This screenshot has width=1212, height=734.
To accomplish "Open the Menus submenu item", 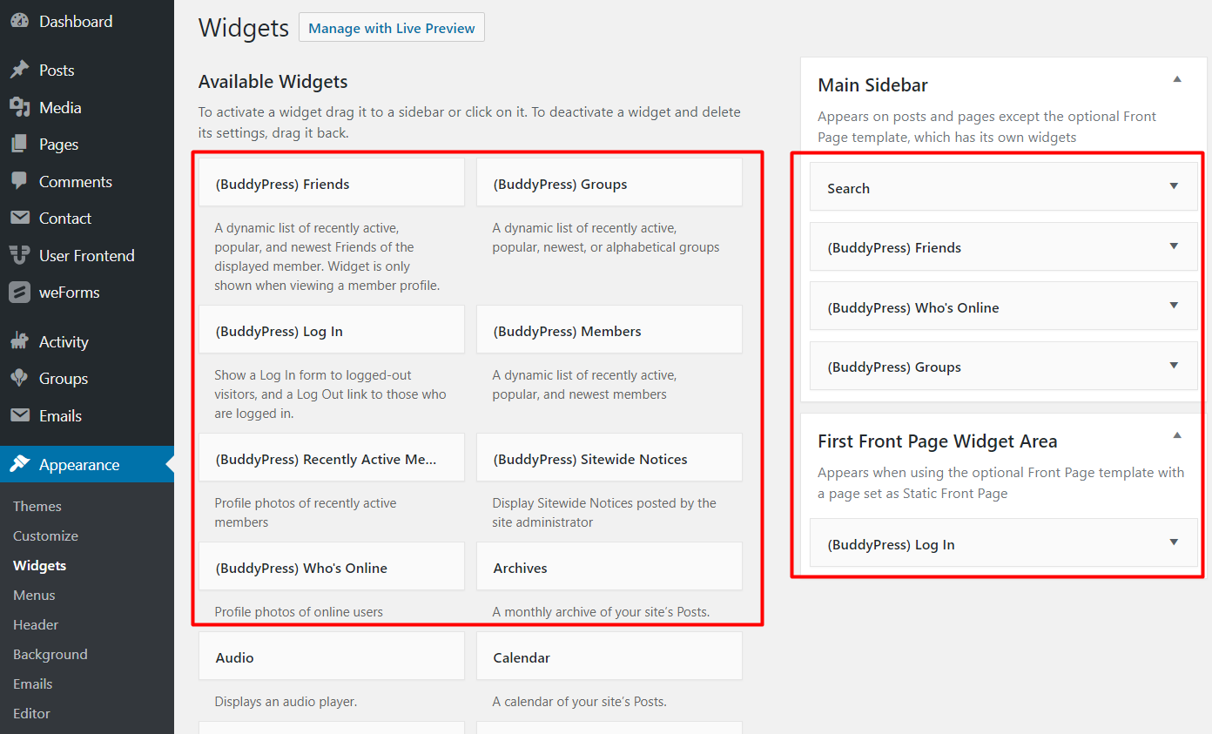I will [x=34, y=596].
